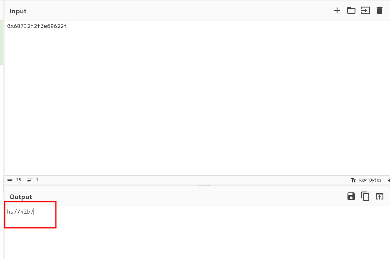Save output to file

click(x=351, y=197)
